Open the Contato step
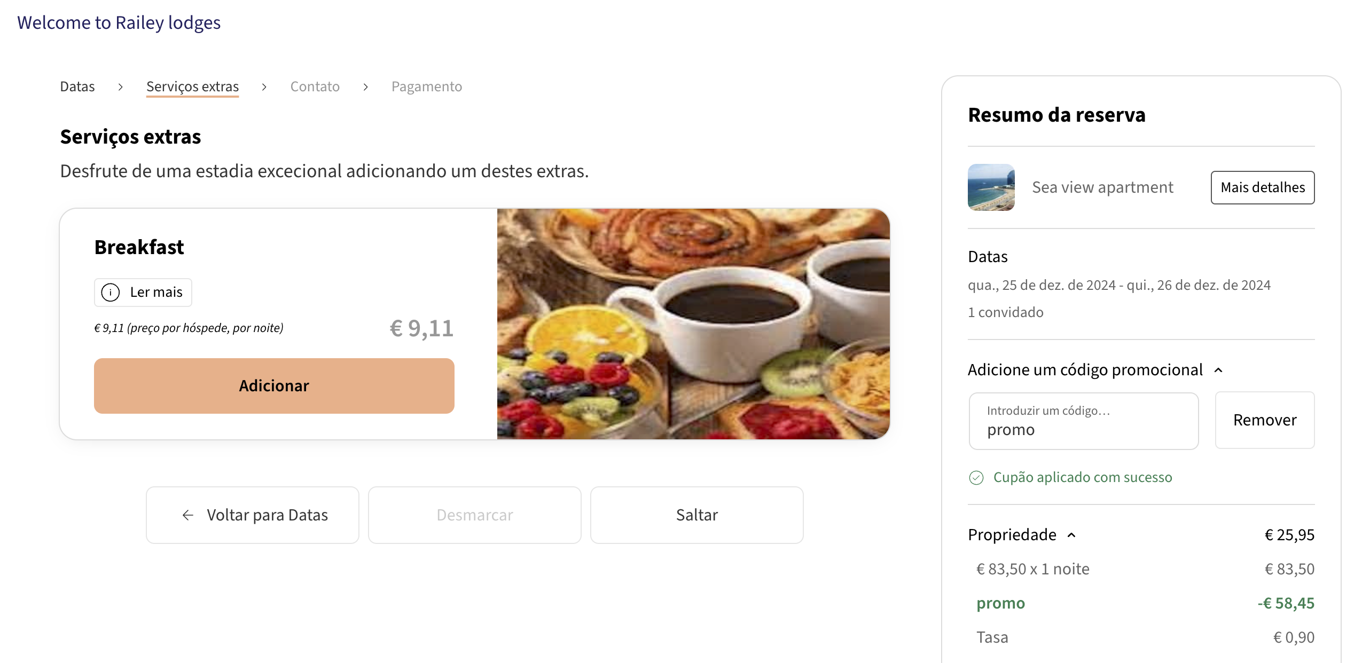1362x663 pixels. (x=315, y=87)
